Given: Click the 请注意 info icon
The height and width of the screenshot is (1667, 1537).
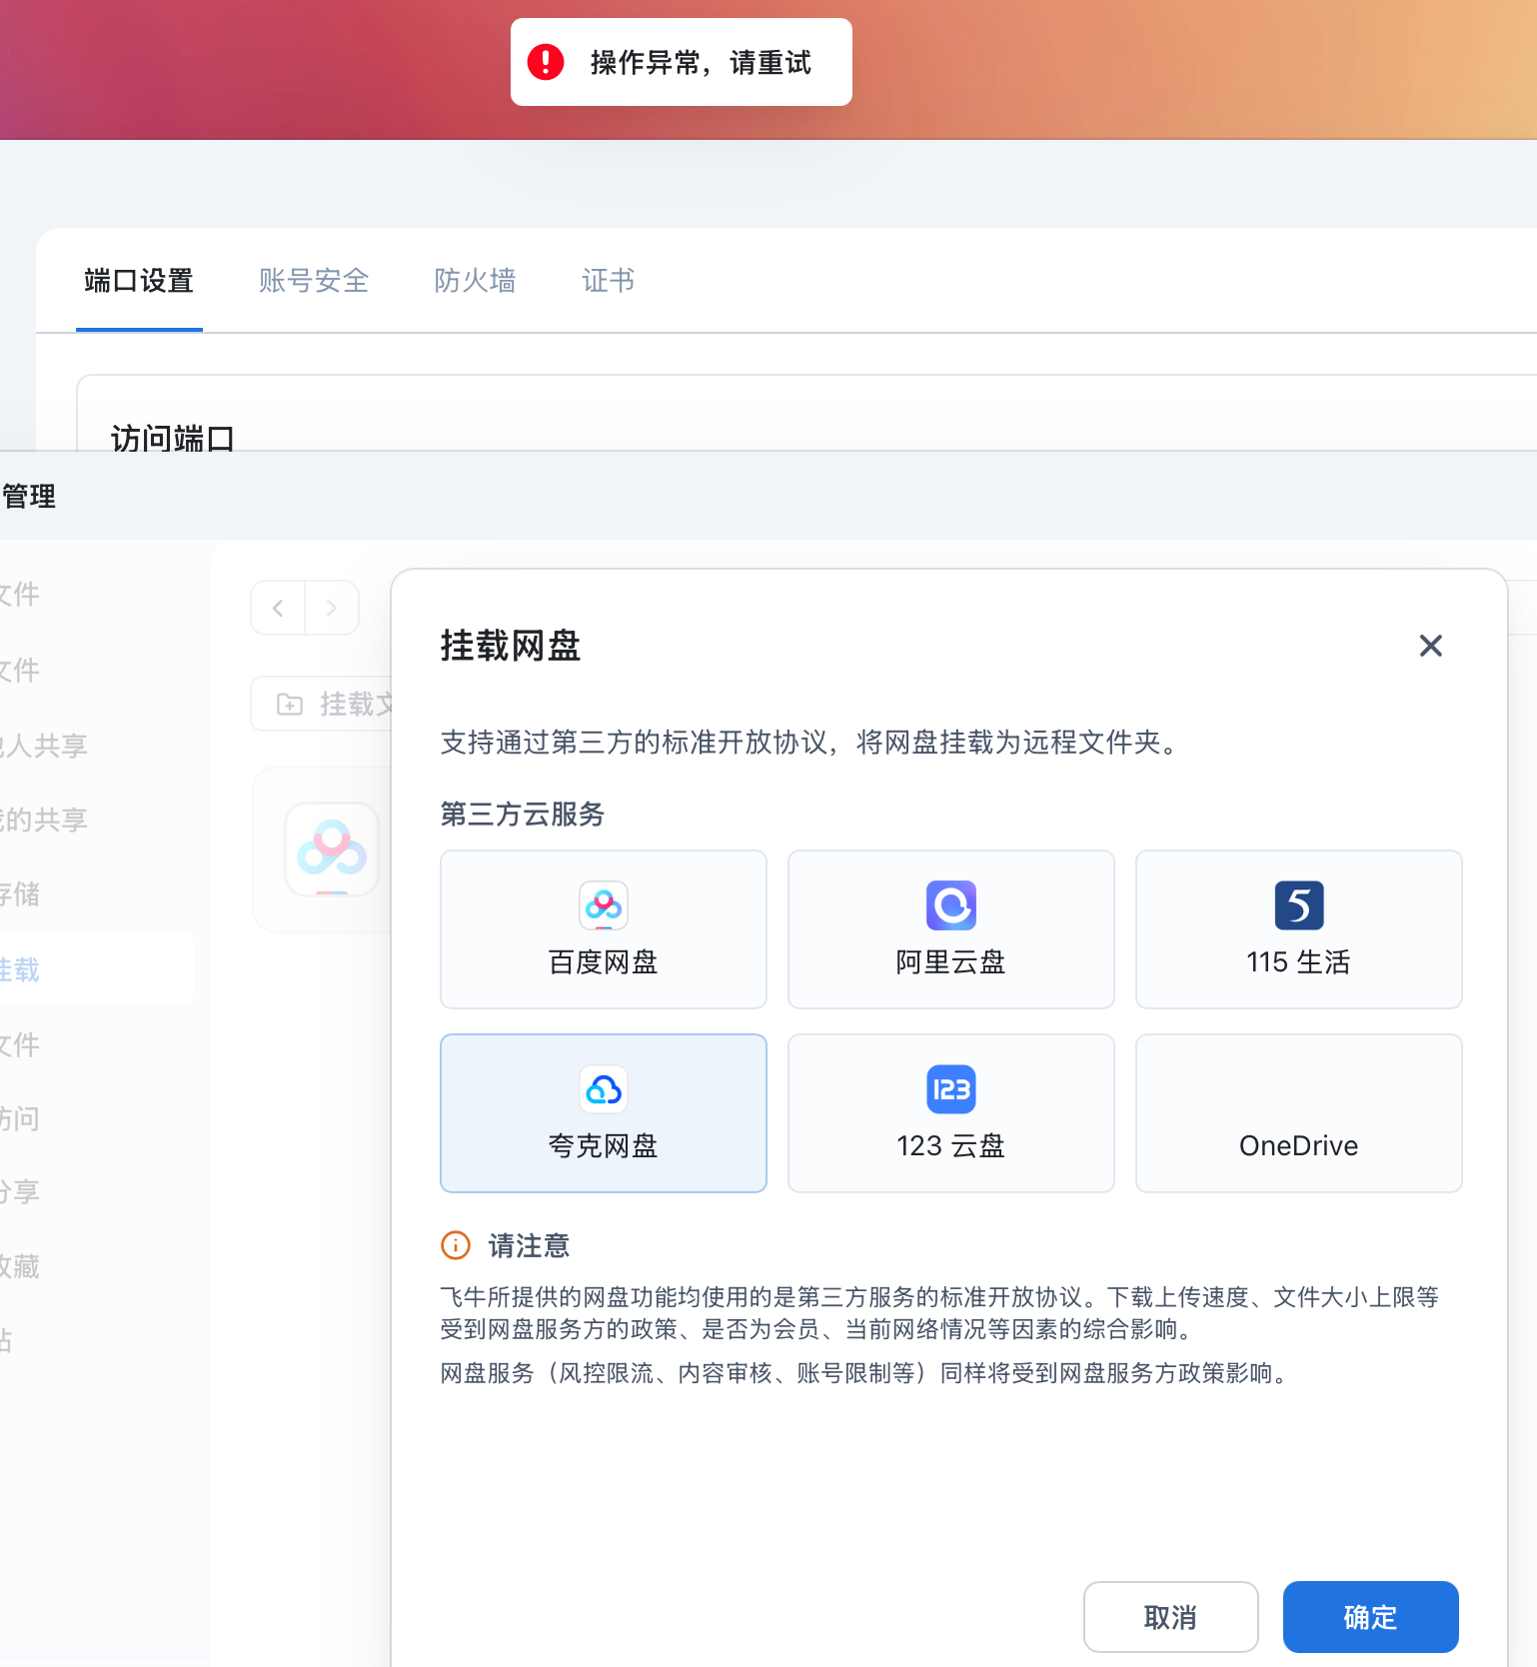Looking at the screenshot, I should click(x=456, y=1245).
